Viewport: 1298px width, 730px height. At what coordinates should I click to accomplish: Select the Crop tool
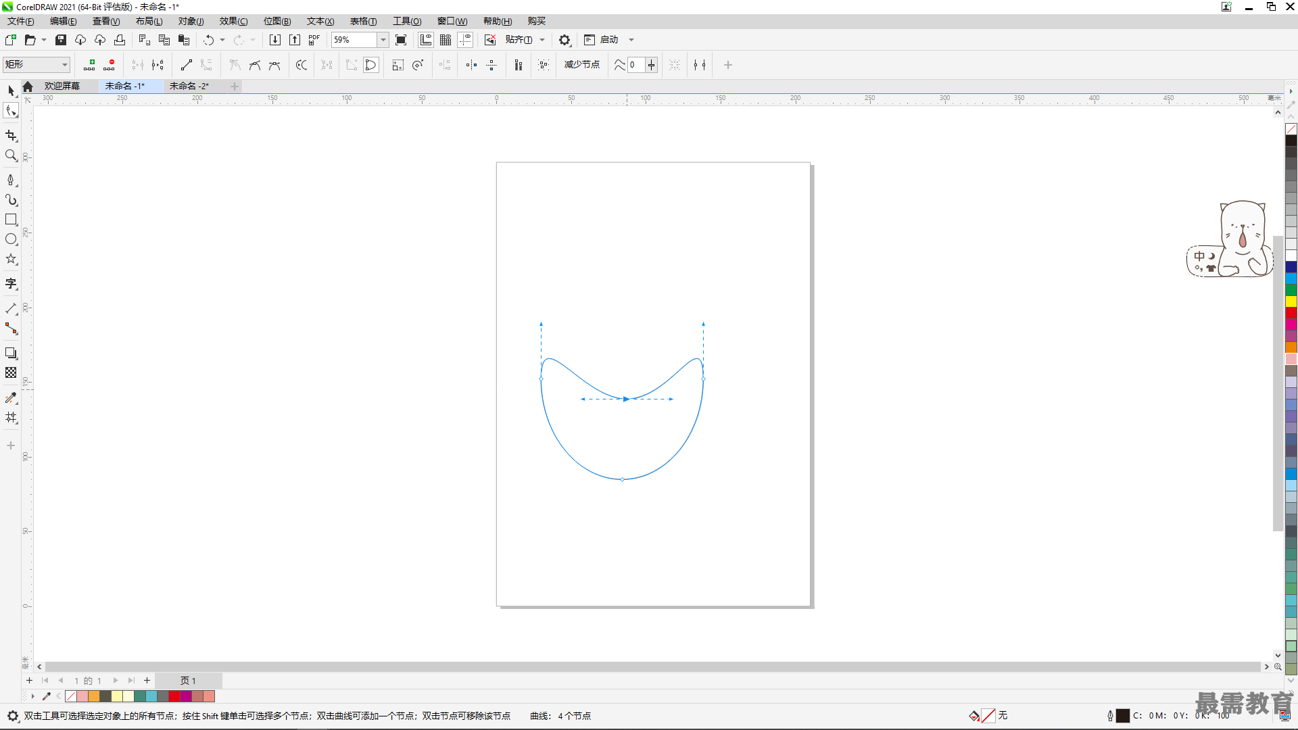pos(11,136)
